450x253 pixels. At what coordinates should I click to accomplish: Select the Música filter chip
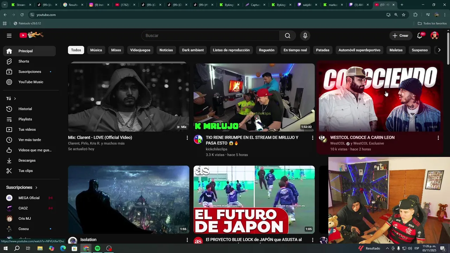click(96, 50)
